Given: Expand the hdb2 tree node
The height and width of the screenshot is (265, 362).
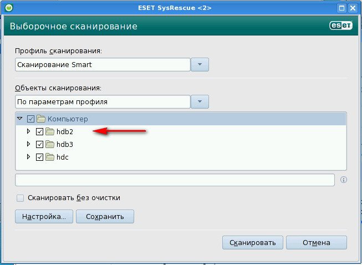Looking at the screenshot, I should point(28,131).
